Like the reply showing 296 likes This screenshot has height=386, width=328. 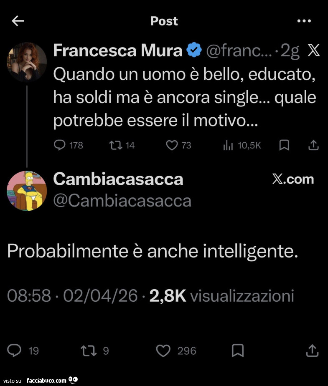click(164, 351)
